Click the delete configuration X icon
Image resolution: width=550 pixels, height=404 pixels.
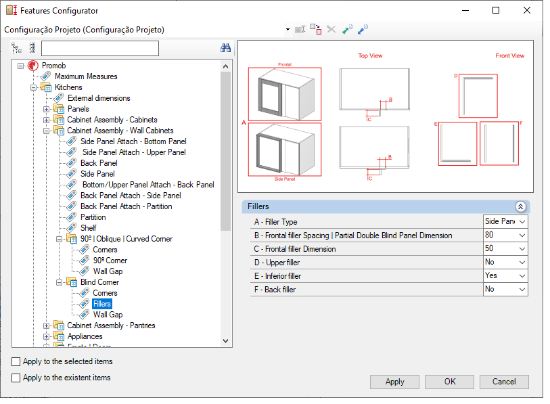331,30
